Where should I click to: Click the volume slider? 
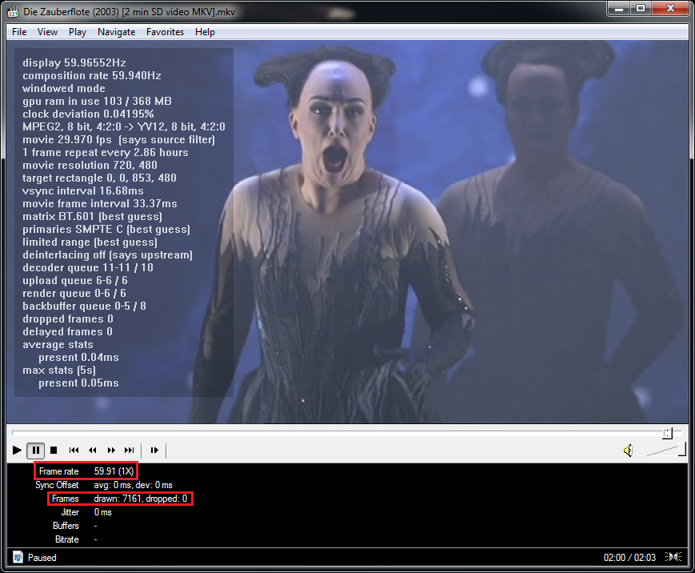(x=666, y=450)
